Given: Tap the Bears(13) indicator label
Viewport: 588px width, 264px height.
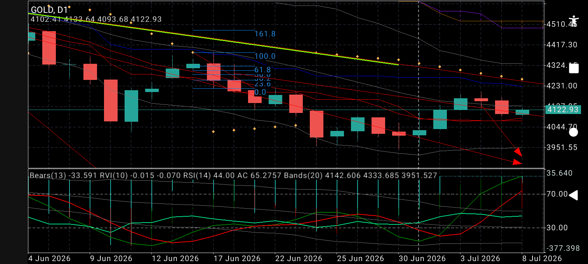Looking at the screenshot, I should point(64,175).
